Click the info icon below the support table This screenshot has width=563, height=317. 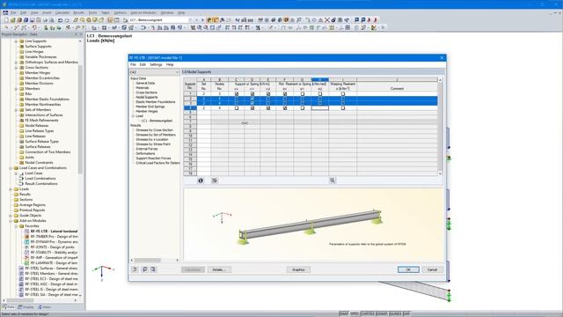click(201, 181)
